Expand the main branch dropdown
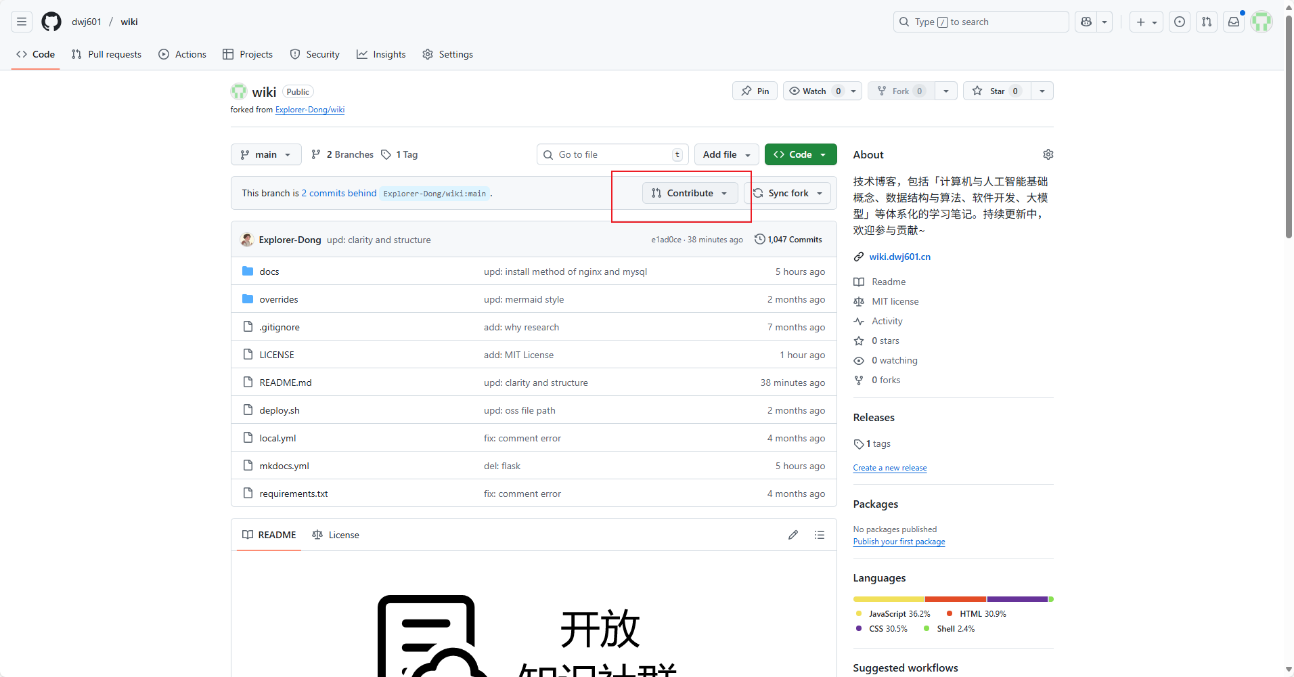Image resolution: width=1294 pixels, height=677 pixels. (266, 154)
